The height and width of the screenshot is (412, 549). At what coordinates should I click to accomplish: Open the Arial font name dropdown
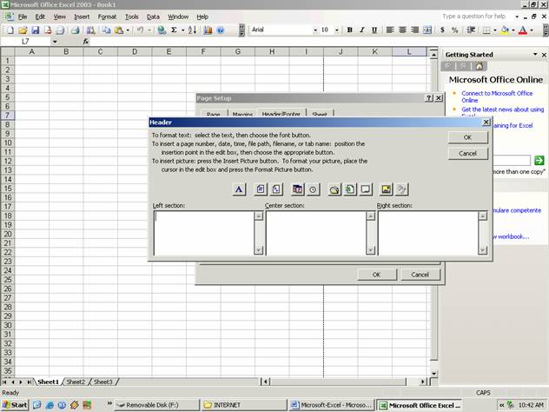pos(315,30)
